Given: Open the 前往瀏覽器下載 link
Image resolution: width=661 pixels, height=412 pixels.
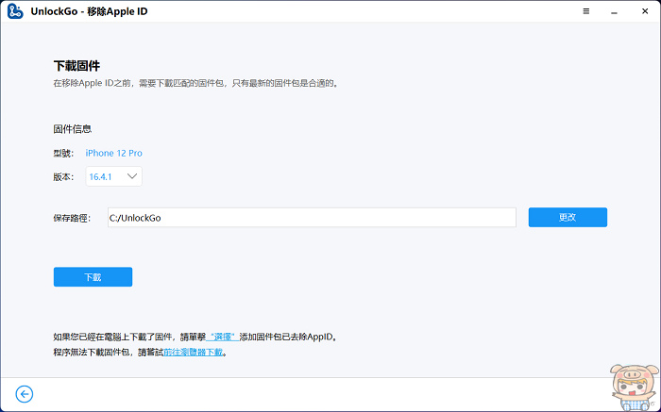Looking at the screenshot, I should coord(193,353).
